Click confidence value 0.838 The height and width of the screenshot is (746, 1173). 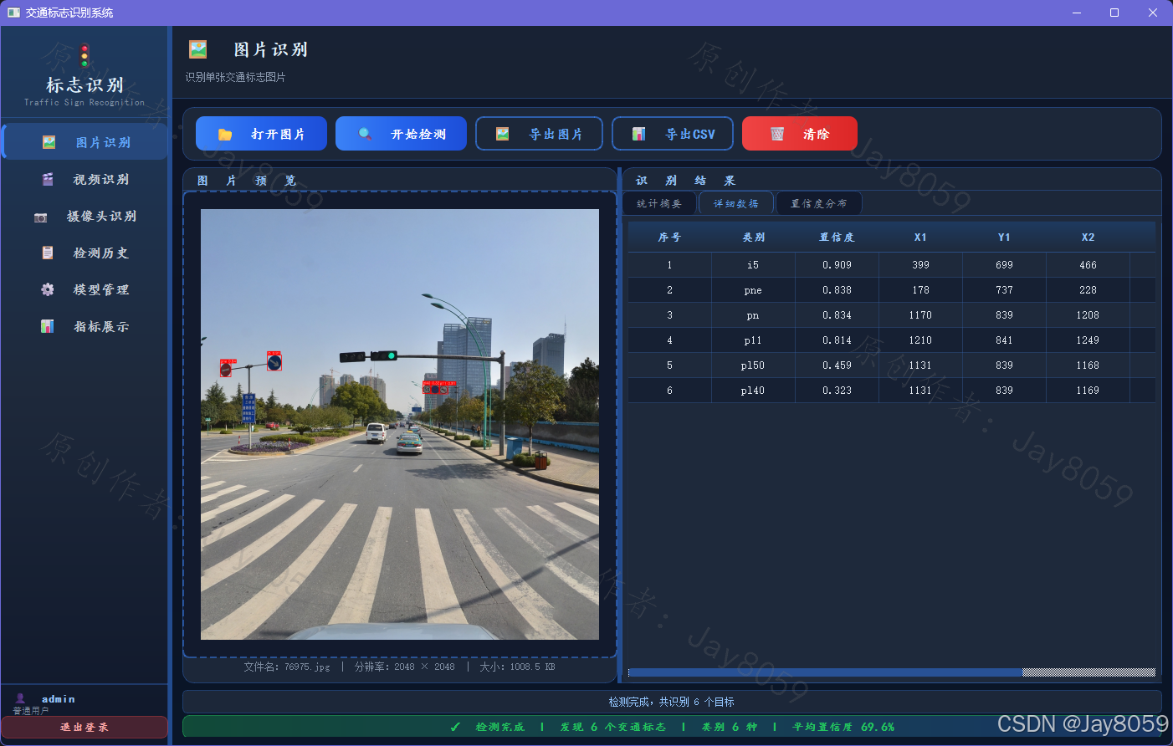pyautogui.click(x=837, y=290)
